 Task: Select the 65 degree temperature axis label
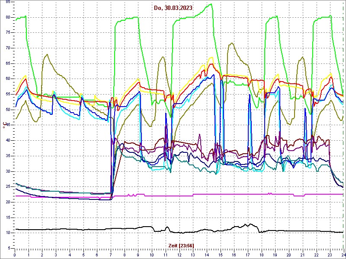coord(8,63)
